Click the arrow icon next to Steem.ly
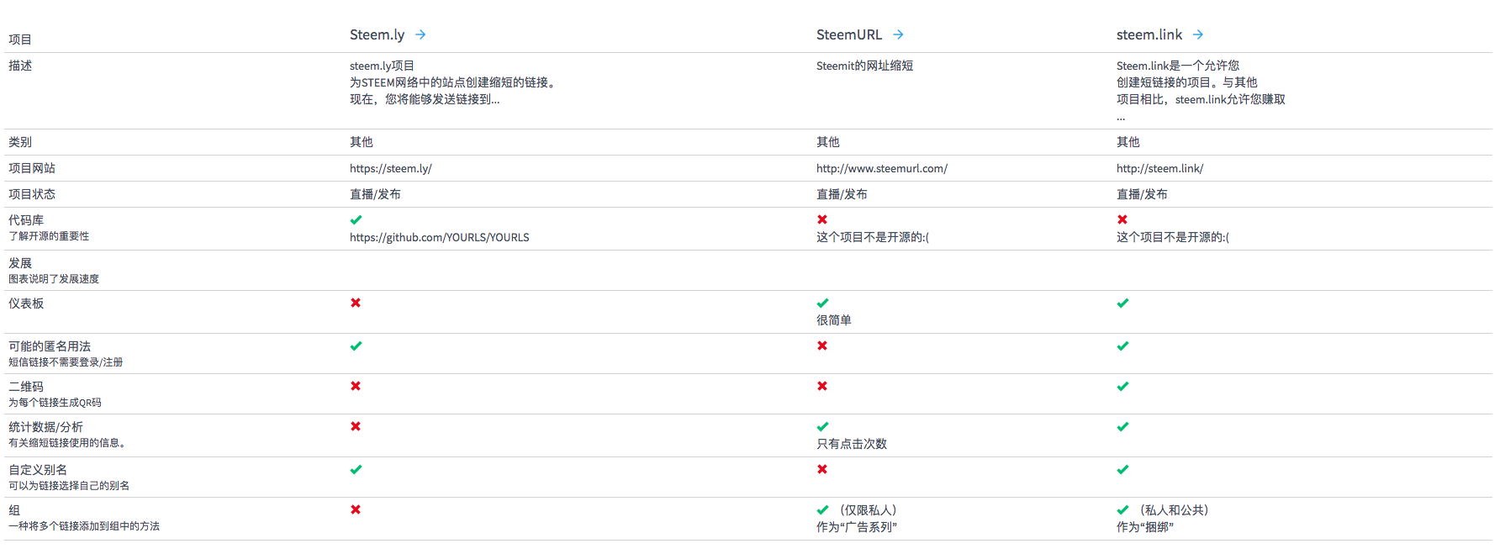Image resolution: width=1505 pixels, height=554 pixels. 420,34
